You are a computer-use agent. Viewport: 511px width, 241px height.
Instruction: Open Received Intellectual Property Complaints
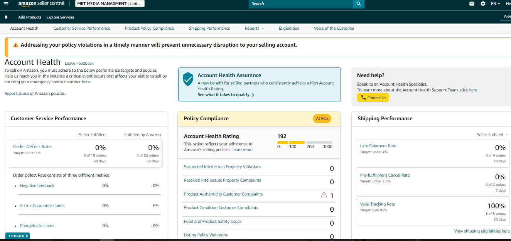tap(223, 180)
